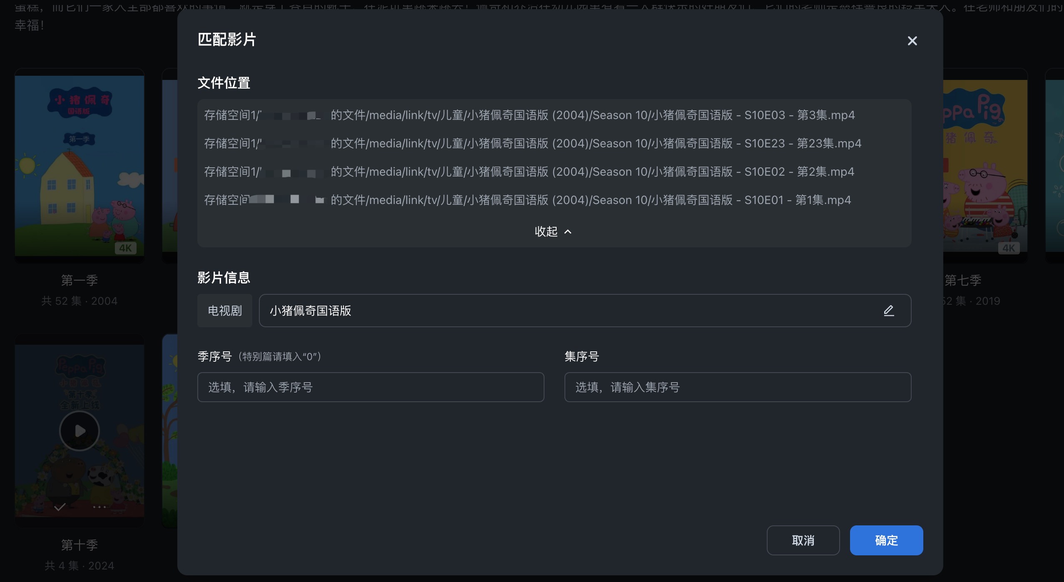Click the 4K badge on 第一季 poster
This screenshot has height=582, width=1064.
point(125,248)
